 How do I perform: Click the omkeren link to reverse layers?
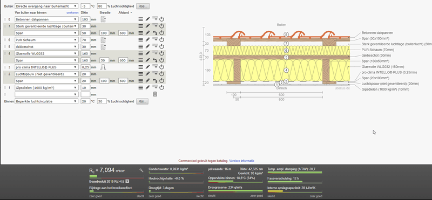72,12
